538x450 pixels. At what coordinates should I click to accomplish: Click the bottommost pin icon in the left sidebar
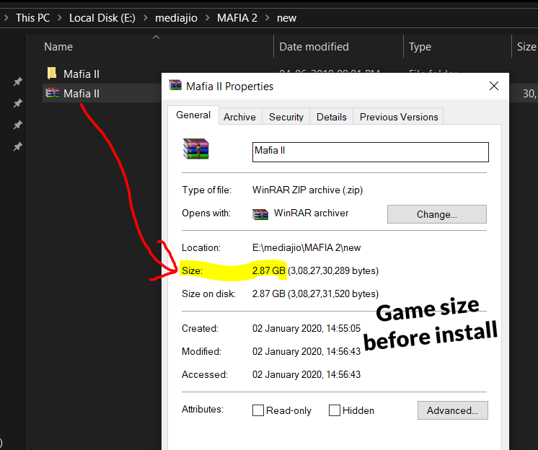pyautogui.click(x=18, y=146)
